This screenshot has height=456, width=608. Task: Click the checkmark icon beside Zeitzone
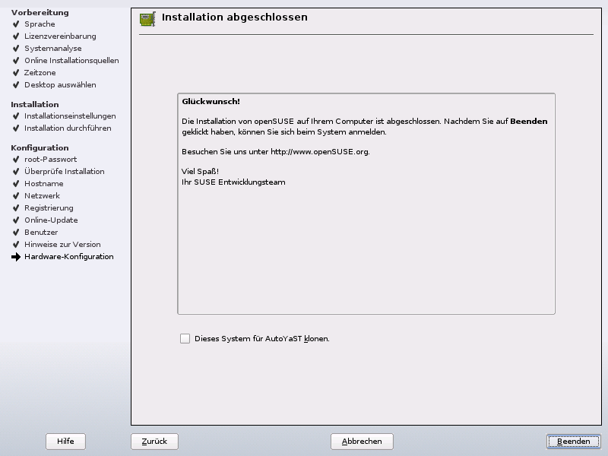click(16, 72)
